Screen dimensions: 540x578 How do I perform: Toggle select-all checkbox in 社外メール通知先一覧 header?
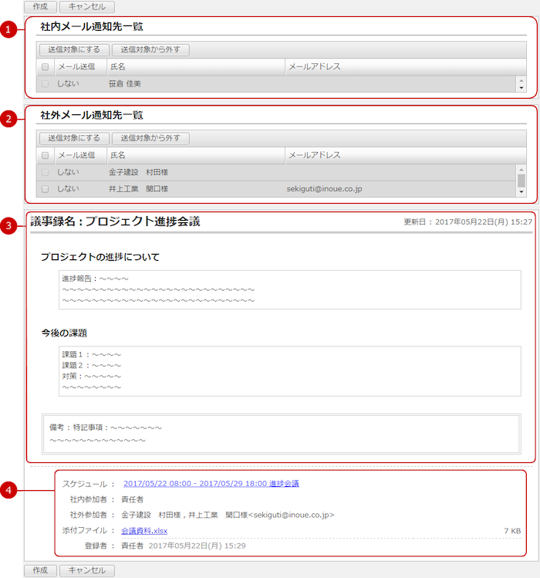[45, 155]
